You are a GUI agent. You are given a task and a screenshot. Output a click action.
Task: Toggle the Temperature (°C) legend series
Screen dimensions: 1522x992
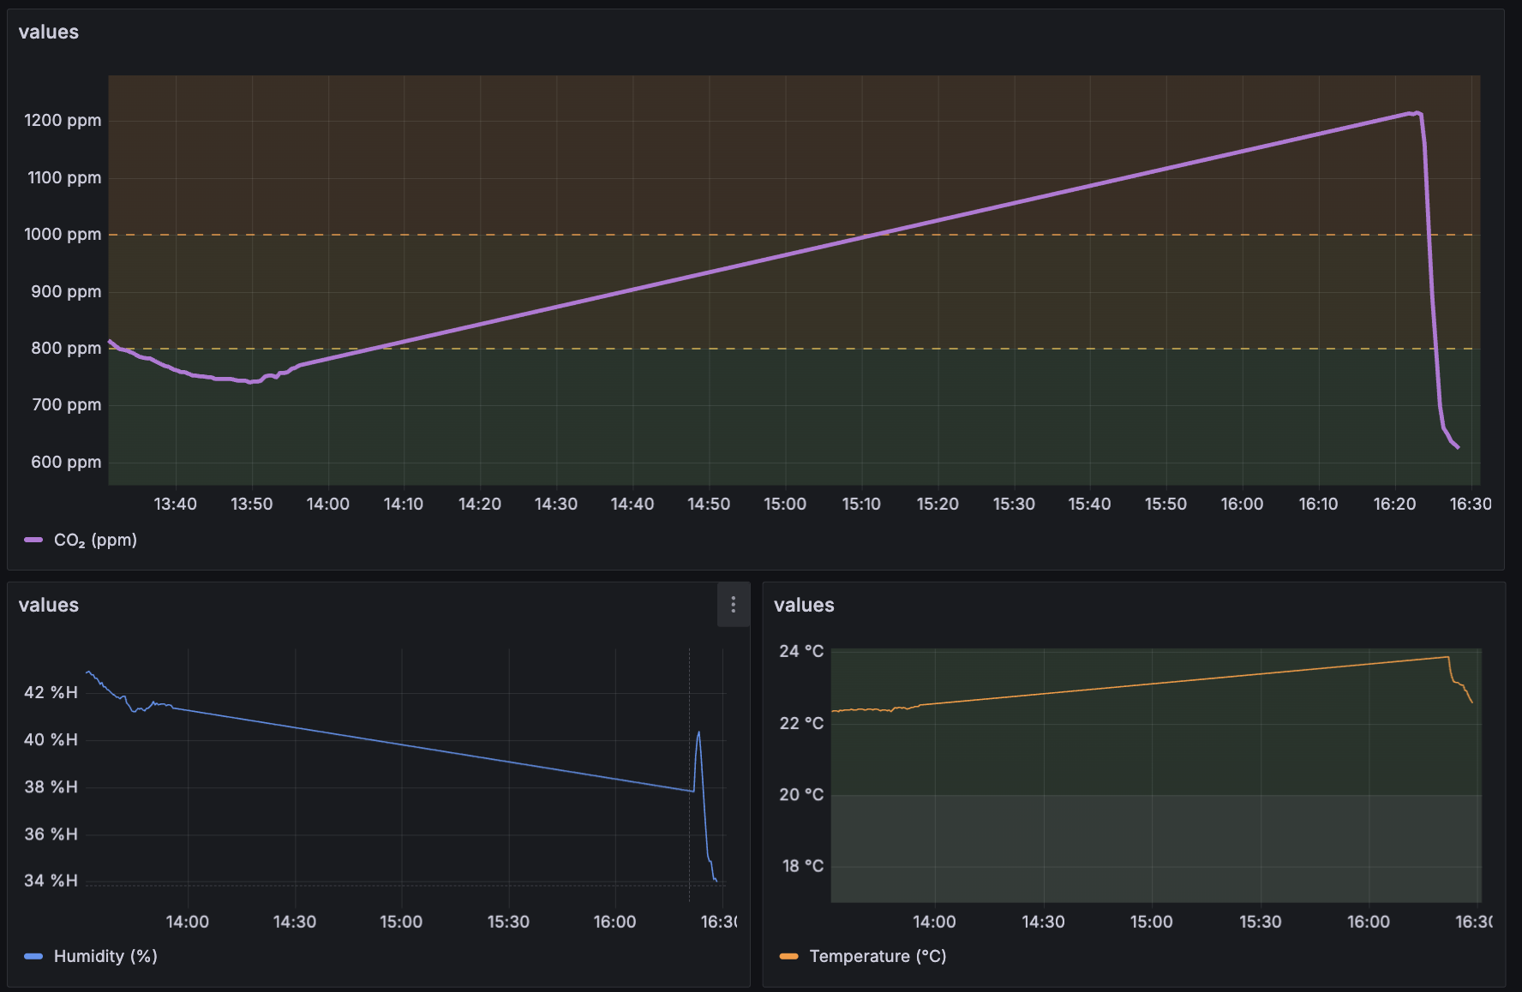[x=878, y=956]
